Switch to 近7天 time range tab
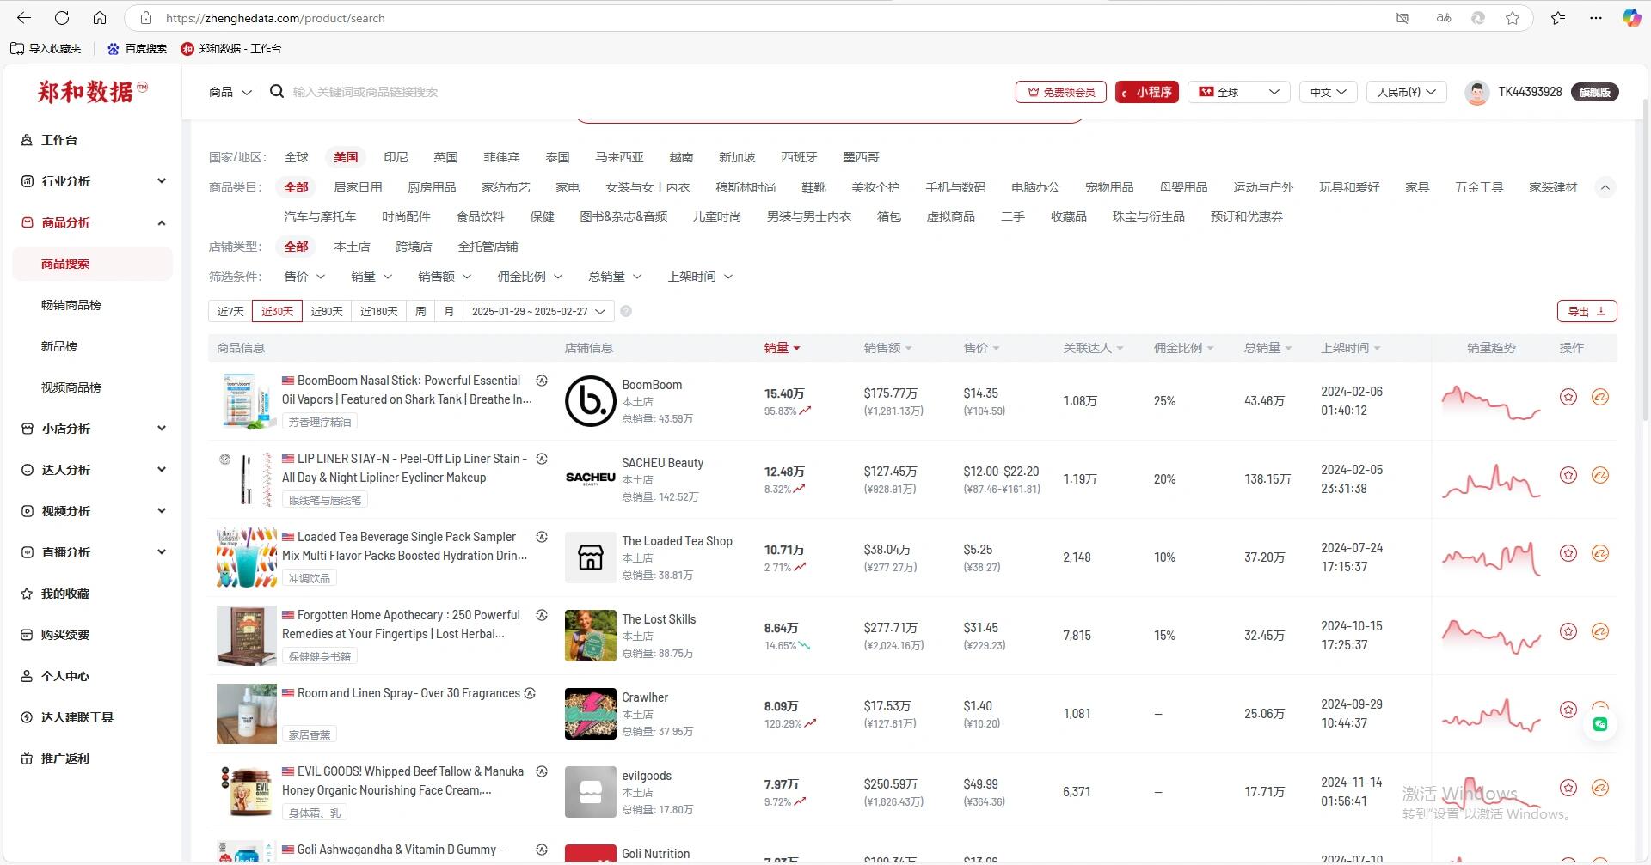Screen dimensions: 1651x865 (230, 311)
